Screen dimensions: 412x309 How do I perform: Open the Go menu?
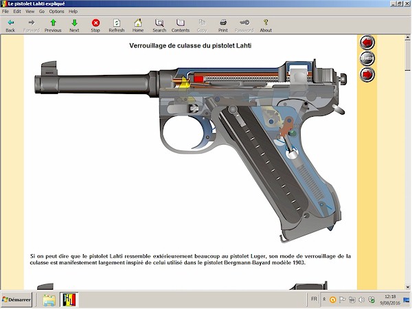pos(42,11)
